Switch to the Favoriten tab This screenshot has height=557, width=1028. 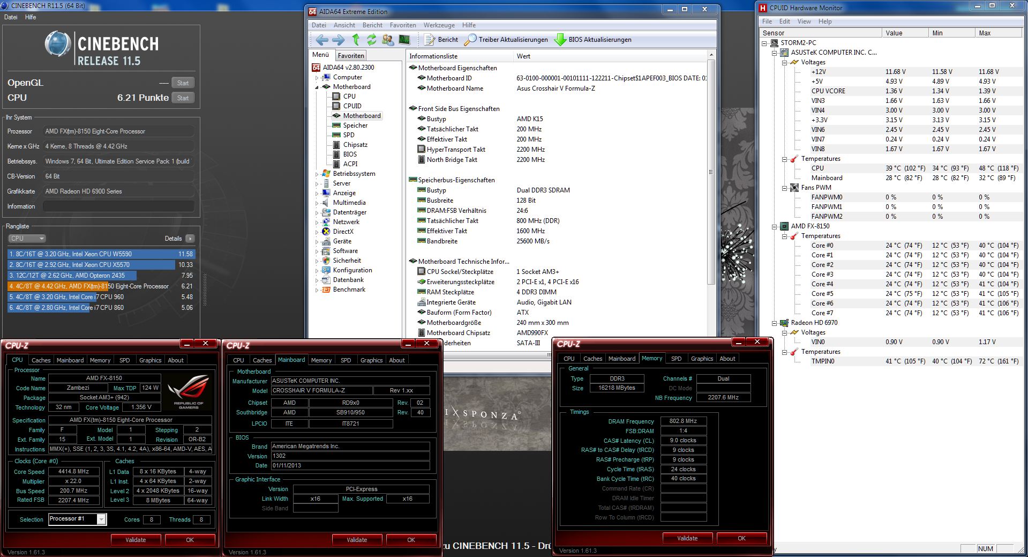pyautogui.click(x=351, y=55)
